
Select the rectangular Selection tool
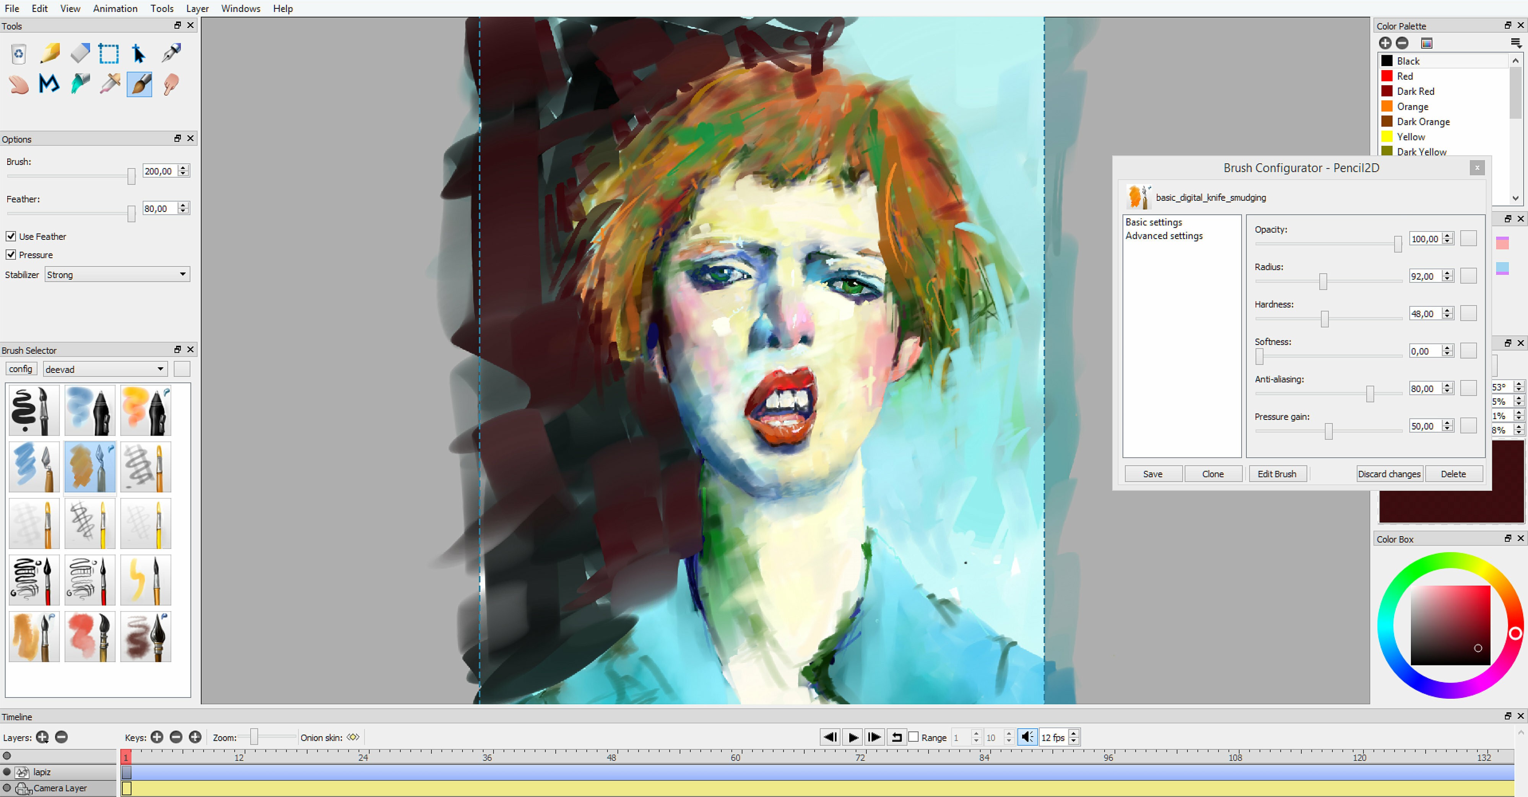click(109, 54)
